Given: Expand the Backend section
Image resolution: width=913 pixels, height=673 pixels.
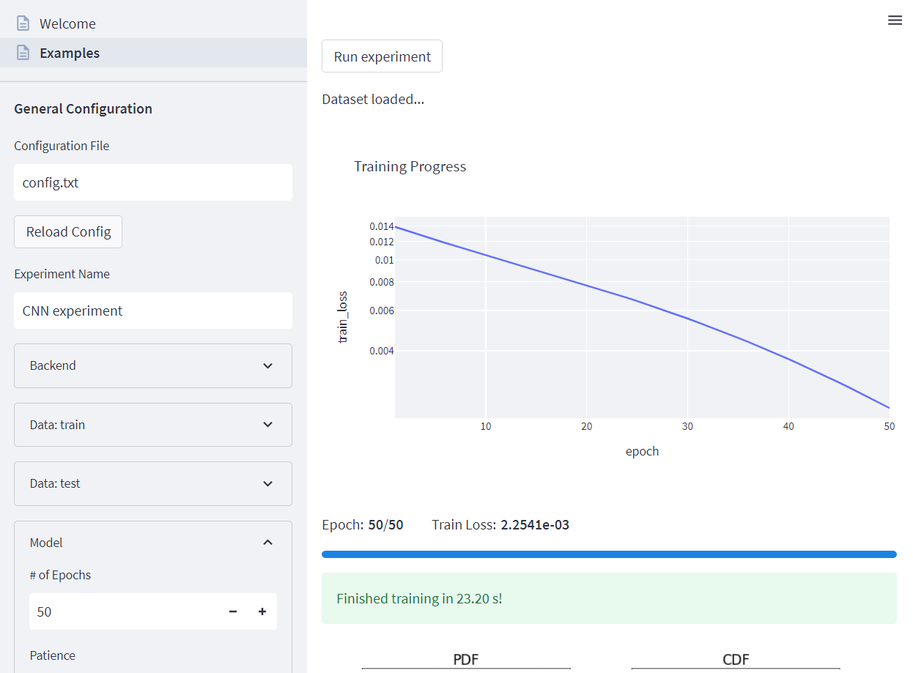Looking at the screenshot, I should [x=152, y=365].
